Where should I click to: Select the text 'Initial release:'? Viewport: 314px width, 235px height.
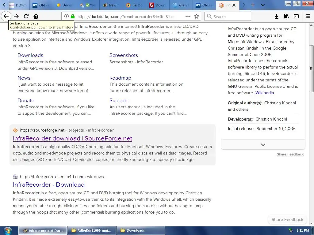pyautogui.click(x=241, y=129)
